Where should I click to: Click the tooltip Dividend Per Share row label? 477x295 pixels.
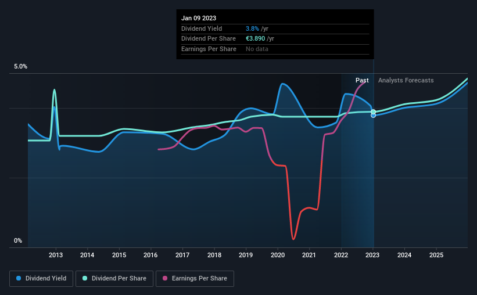pos(209,39)
